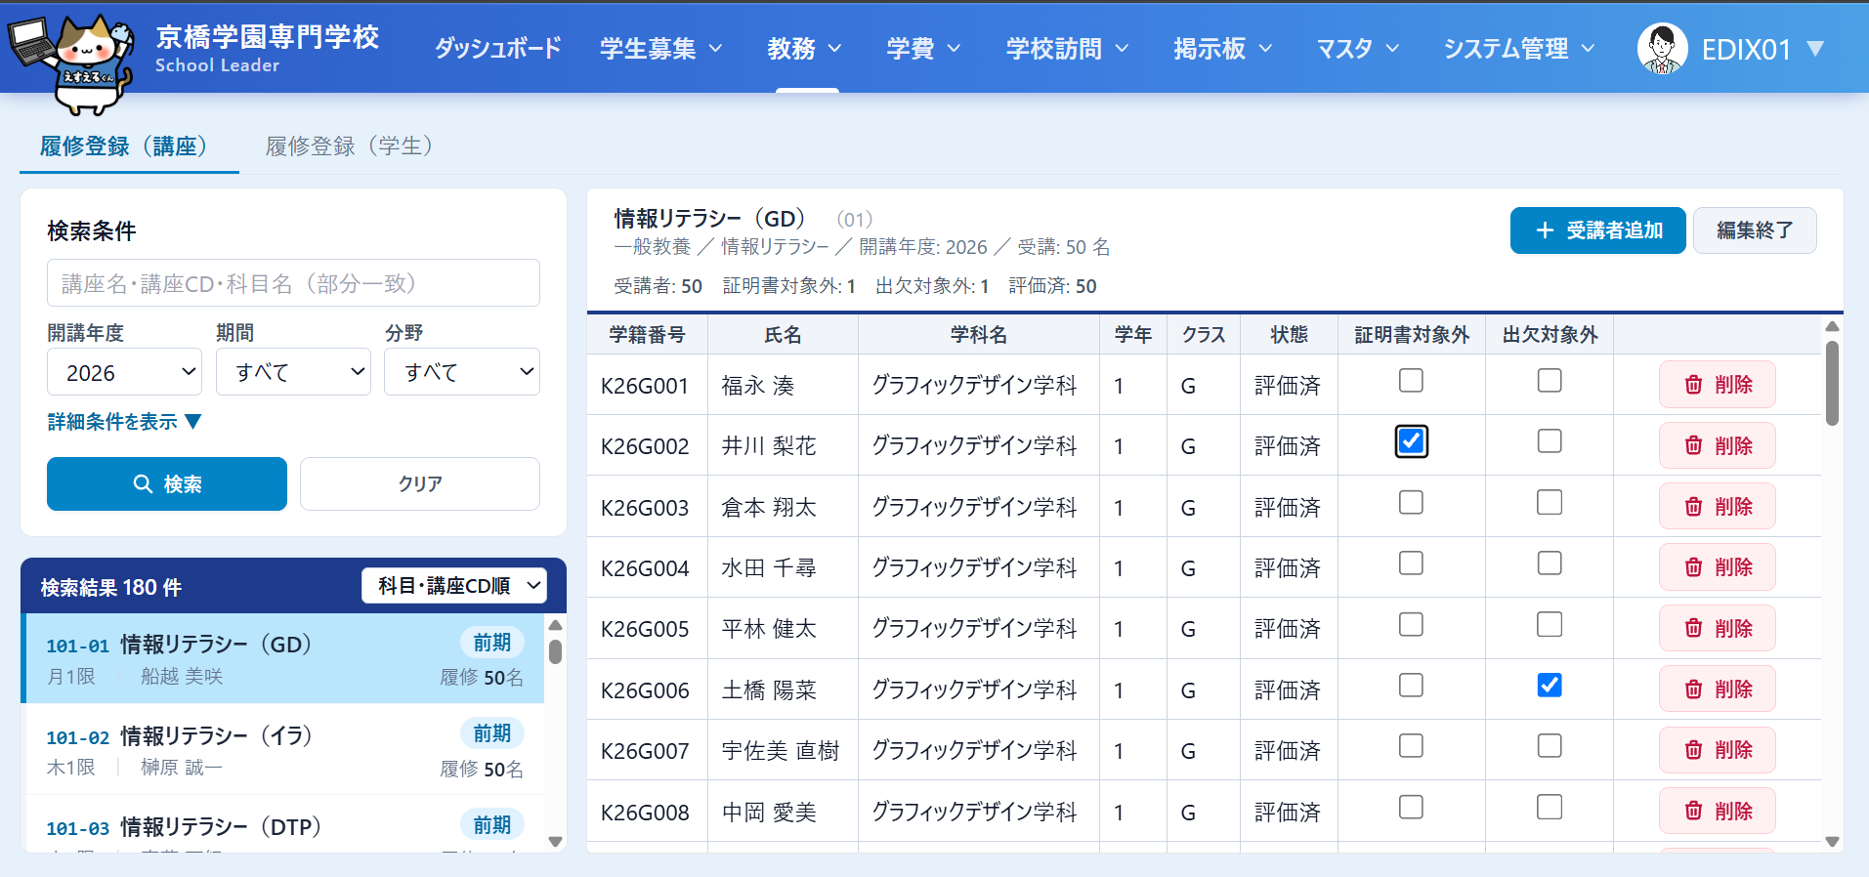Open the EDIX01 user menu arrow
Screen dimensions: 1869x877
tap(1815, 49)
